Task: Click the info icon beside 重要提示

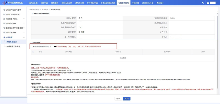Action: (32, 65)
